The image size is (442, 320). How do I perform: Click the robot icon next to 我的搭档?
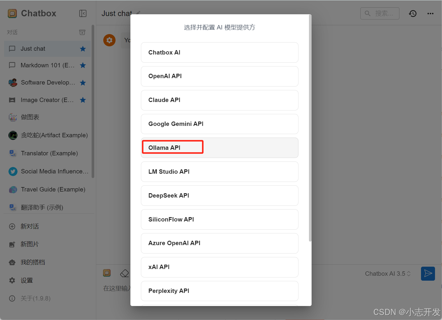[12, 262]
